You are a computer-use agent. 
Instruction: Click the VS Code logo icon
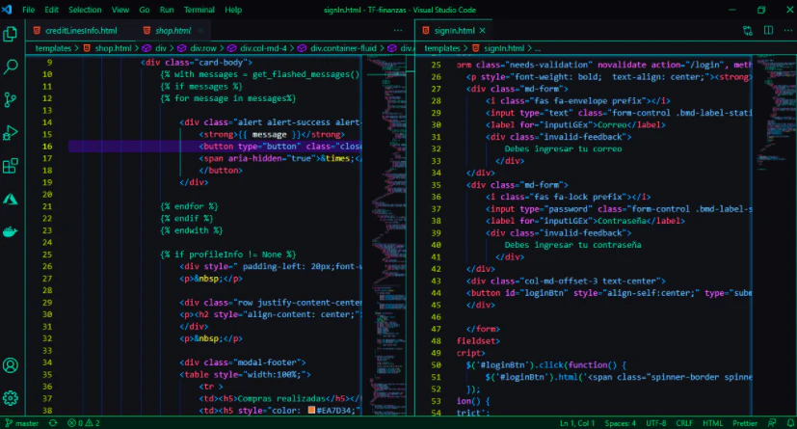7,9
